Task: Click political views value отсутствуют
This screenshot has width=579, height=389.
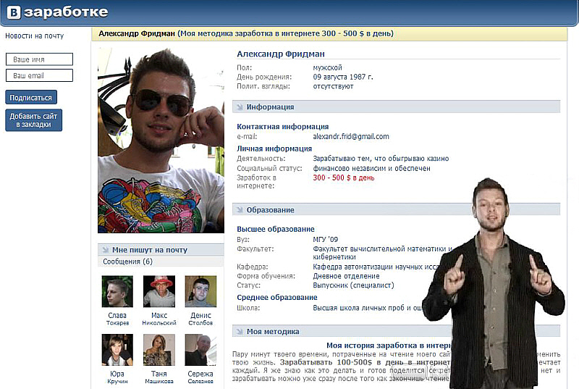Action: point(333,86)
